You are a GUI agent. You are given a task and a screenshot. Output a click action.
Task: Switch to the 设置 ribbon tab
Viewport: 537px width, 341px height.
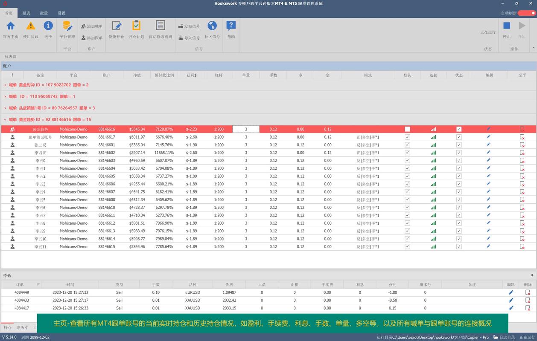(61, 13)
